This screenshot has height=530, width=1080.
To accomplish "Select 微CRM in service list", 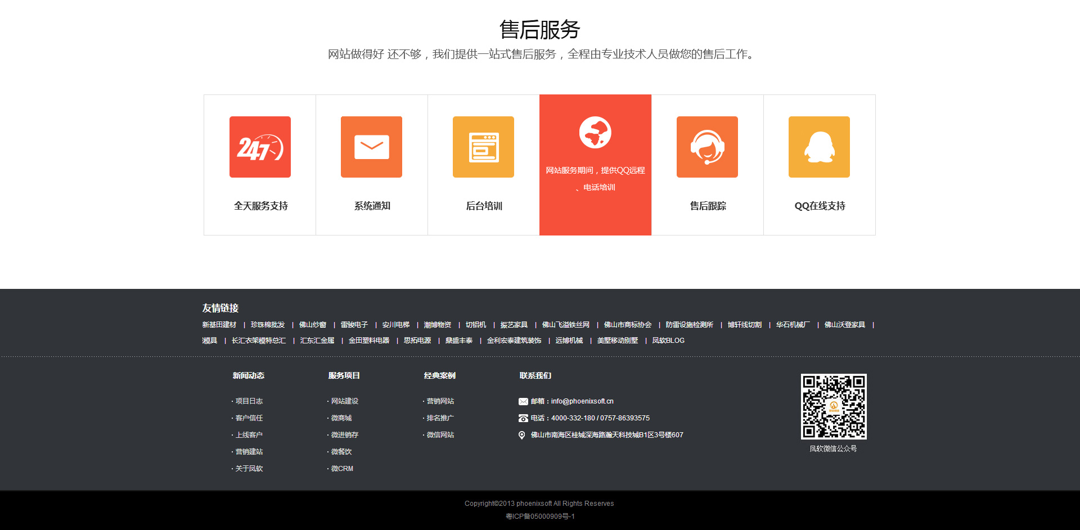I will click(342, 469).
